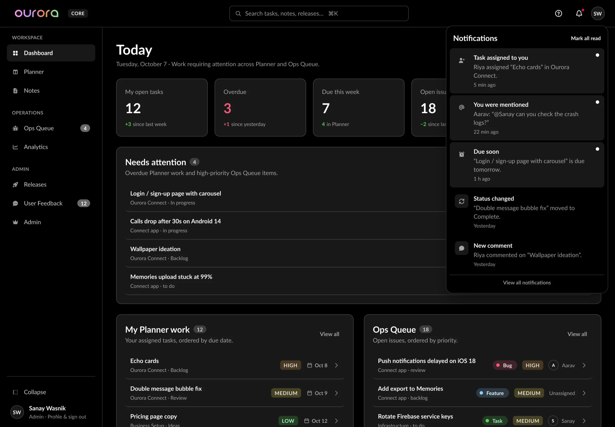
Task: Click the Task type tag
Action: pyautogui.click(x=495, y=421)
